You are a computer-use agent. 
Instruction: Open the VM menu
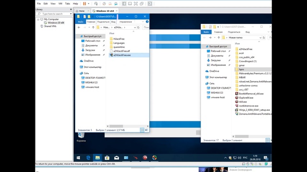[x=60, y=3]
